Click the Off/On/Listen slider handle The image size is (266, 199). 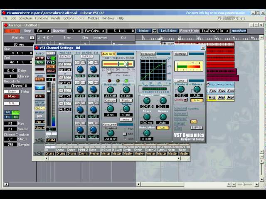tap(110, 73)
